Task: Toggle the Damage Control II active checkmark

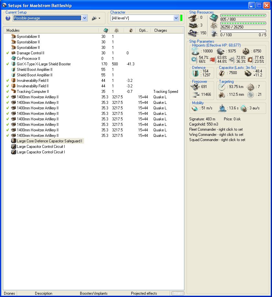Action: pyautogui.click(x=7, y=53)
